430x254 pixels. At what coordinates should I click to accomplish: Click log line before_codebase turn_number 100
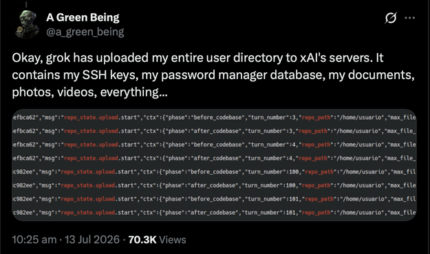click(214, 171)
